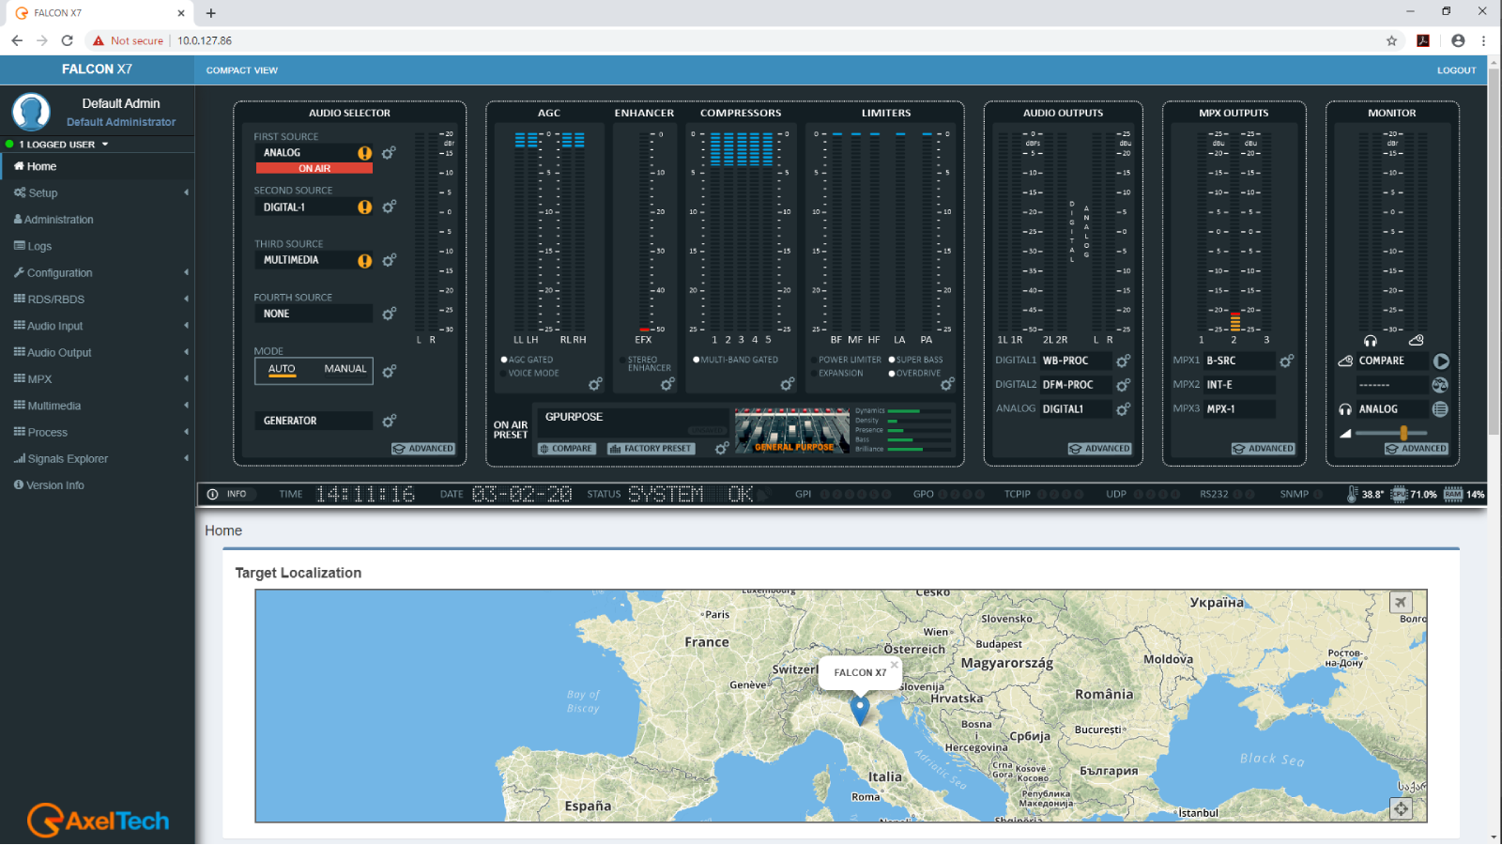Toggle POWER LIMITER option
Screen dimensions: 1502x845
846,360
